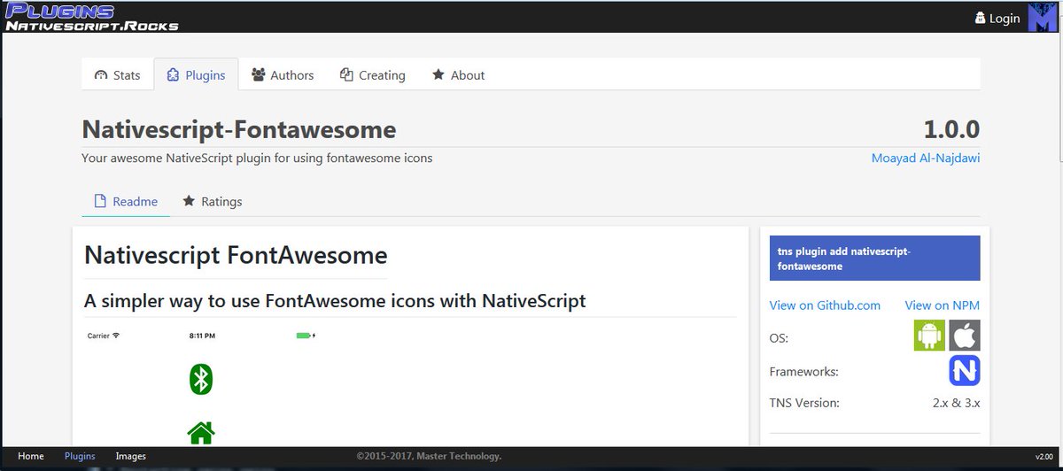Viewport: 1063px width, 471px height.
Task: Click the Nativescript FontAwesome readme heading
Action: coord(236,256)
